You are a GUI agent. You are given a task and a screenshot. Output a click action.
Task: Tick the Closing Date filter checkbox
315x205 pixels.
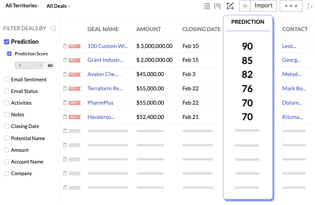pos(6,126)
